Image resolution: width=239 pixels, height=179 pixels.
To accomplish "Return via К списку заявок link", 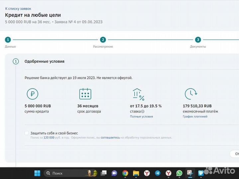I will (18, 9).
